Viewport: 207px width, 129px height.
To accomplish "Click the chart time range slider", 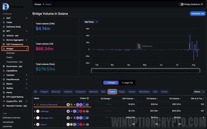I will pos(145,71).
